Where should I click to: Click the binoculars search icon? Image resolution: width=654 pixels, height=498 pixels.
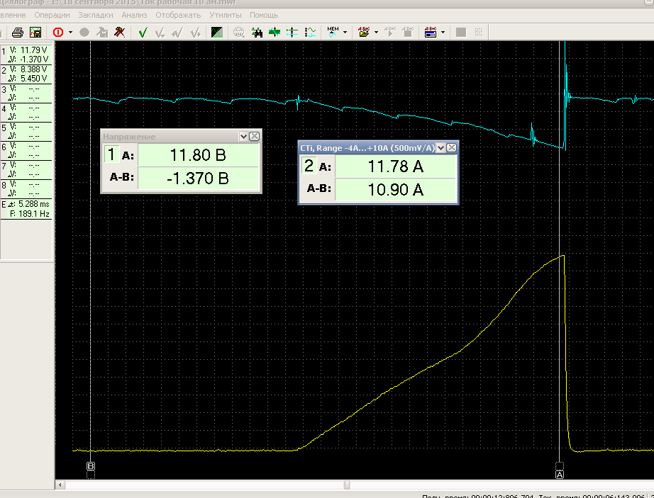pyautogui.click(x=257, y=32)
